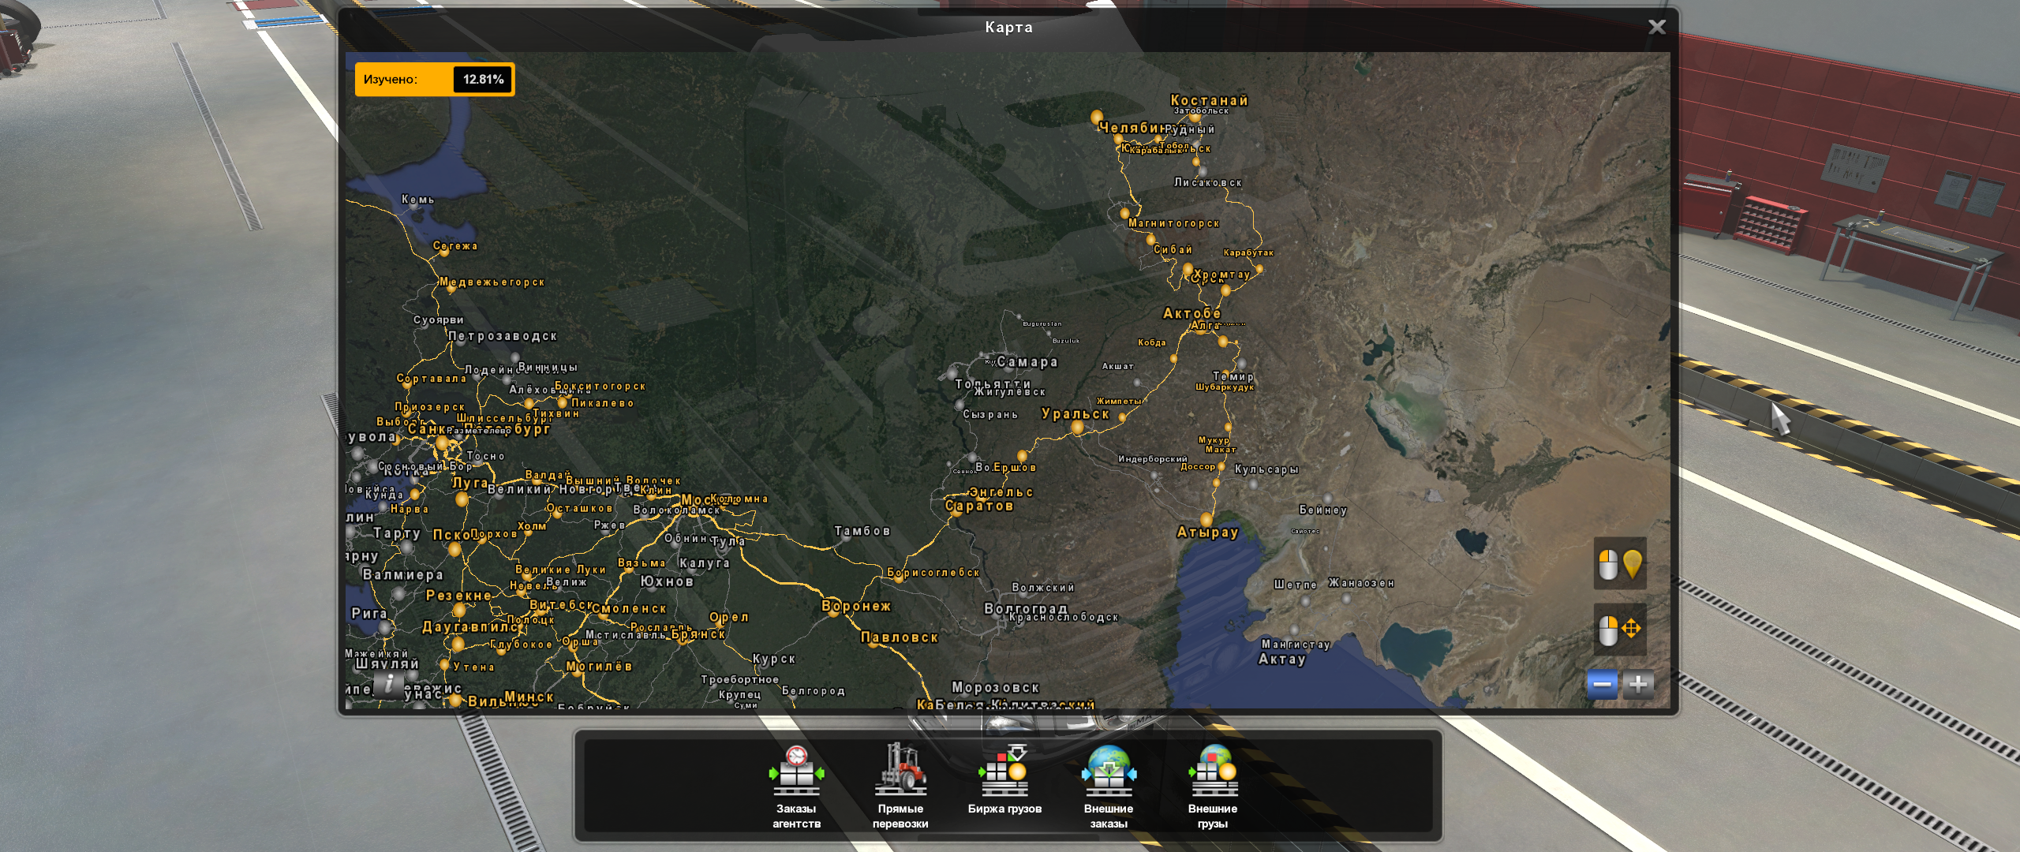Click Калуга city label

pyautogui.click(x=704, y=563)
